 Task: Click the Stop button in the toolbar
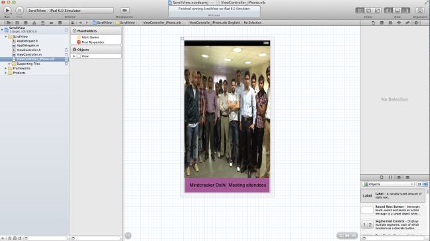(19, 11)
